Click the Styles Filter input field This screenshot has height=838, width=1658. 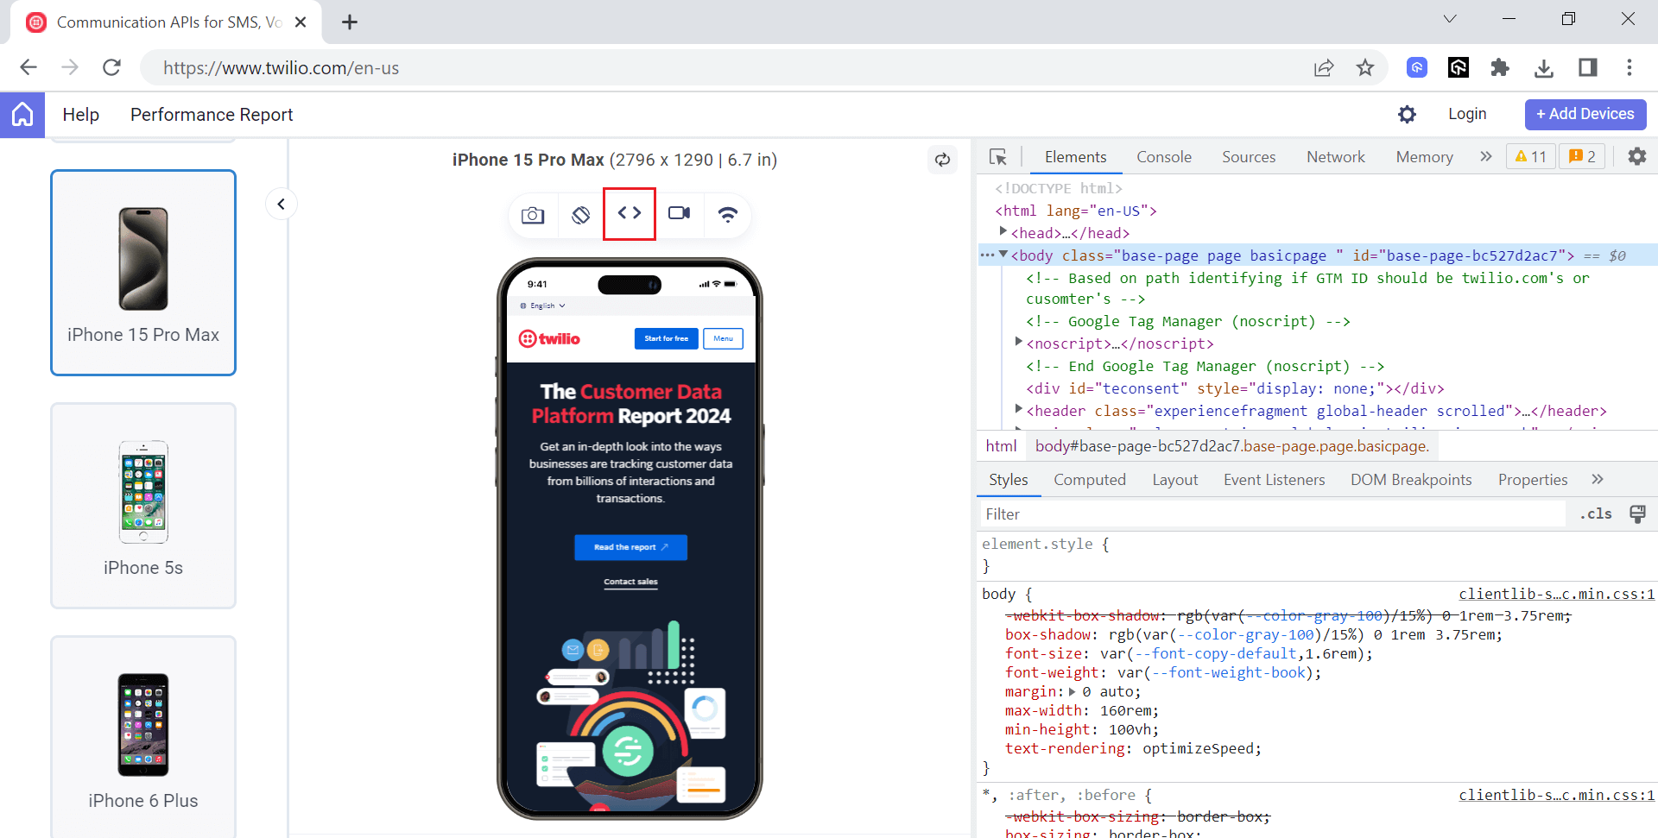coord(1273,514)
